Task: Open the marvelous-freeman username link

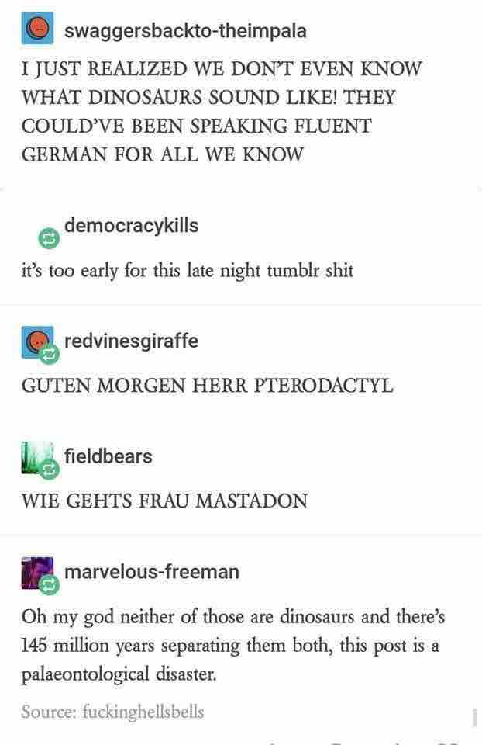Action: [152, 572]
